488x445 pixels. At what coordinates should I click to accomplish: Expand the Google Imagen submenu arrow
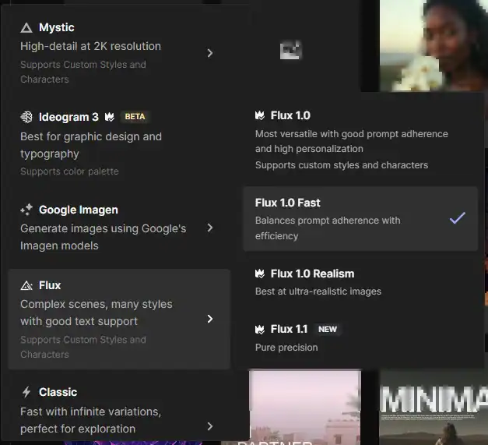[210, 228]
